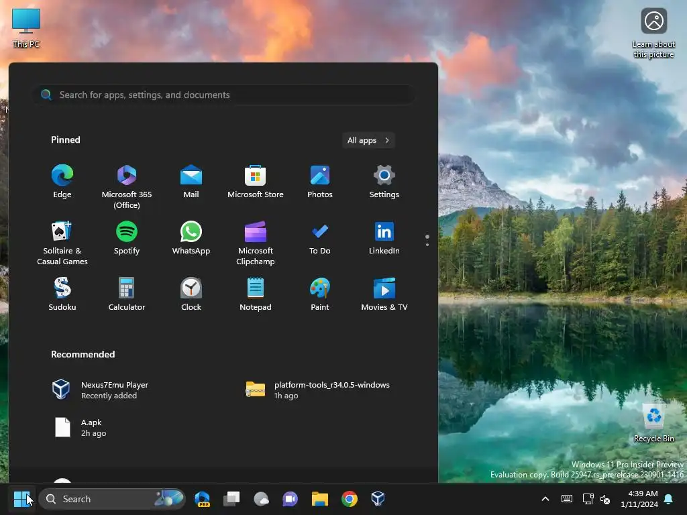
Task: Launch Google Chrome from the taskbar
Action: [x=349, y=499]
